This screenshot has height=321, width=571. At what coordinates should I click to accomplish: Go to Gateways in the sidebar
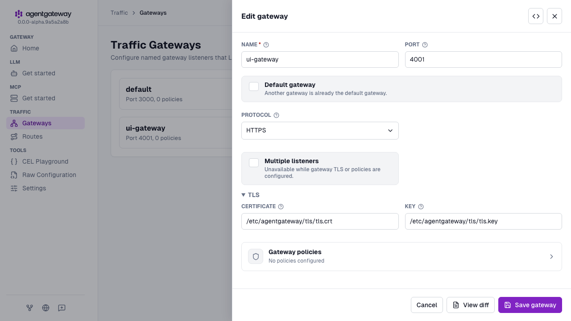(x=46, y=123)
